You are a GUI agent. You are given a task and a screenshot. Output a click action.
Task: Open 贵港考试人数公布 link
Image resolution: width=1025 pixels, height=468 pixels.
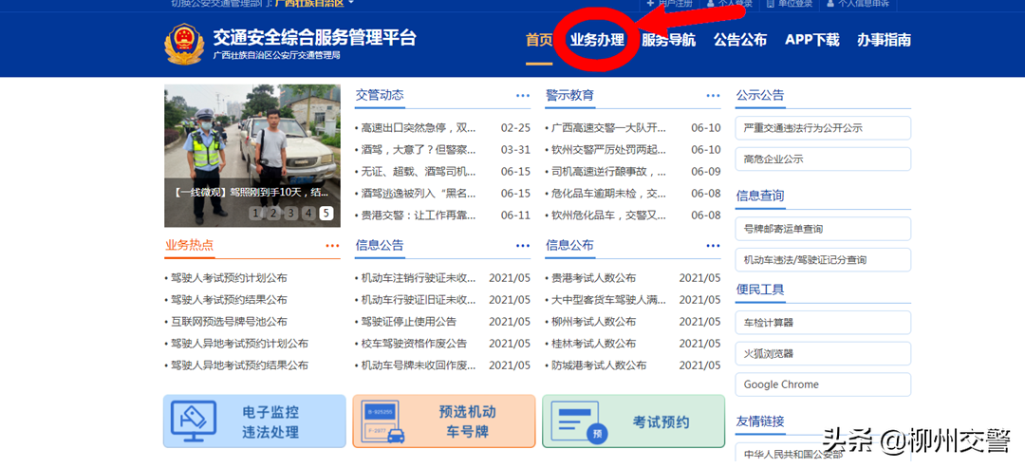point(593,278)
